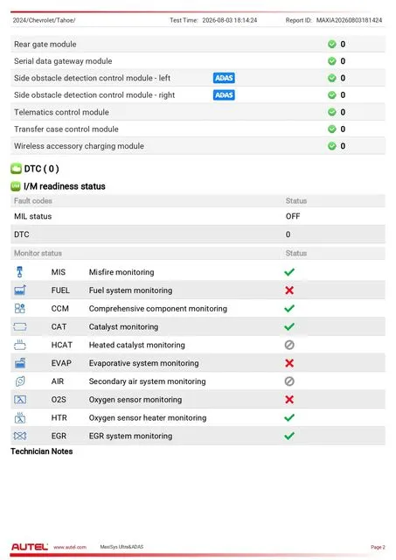Select the Rear gate module row
This screenshot has width=396, height=560.
198,44
